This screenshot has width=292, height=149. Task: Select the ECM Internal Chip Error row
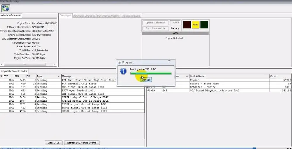click(x=72, y=84)
